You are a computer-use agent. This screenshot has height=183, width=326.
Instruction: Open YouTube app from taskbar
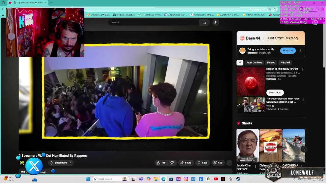[216, 179]
